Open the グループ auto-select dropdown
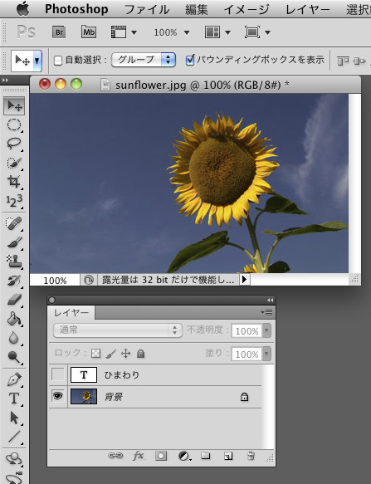 (x=144, y=60)
